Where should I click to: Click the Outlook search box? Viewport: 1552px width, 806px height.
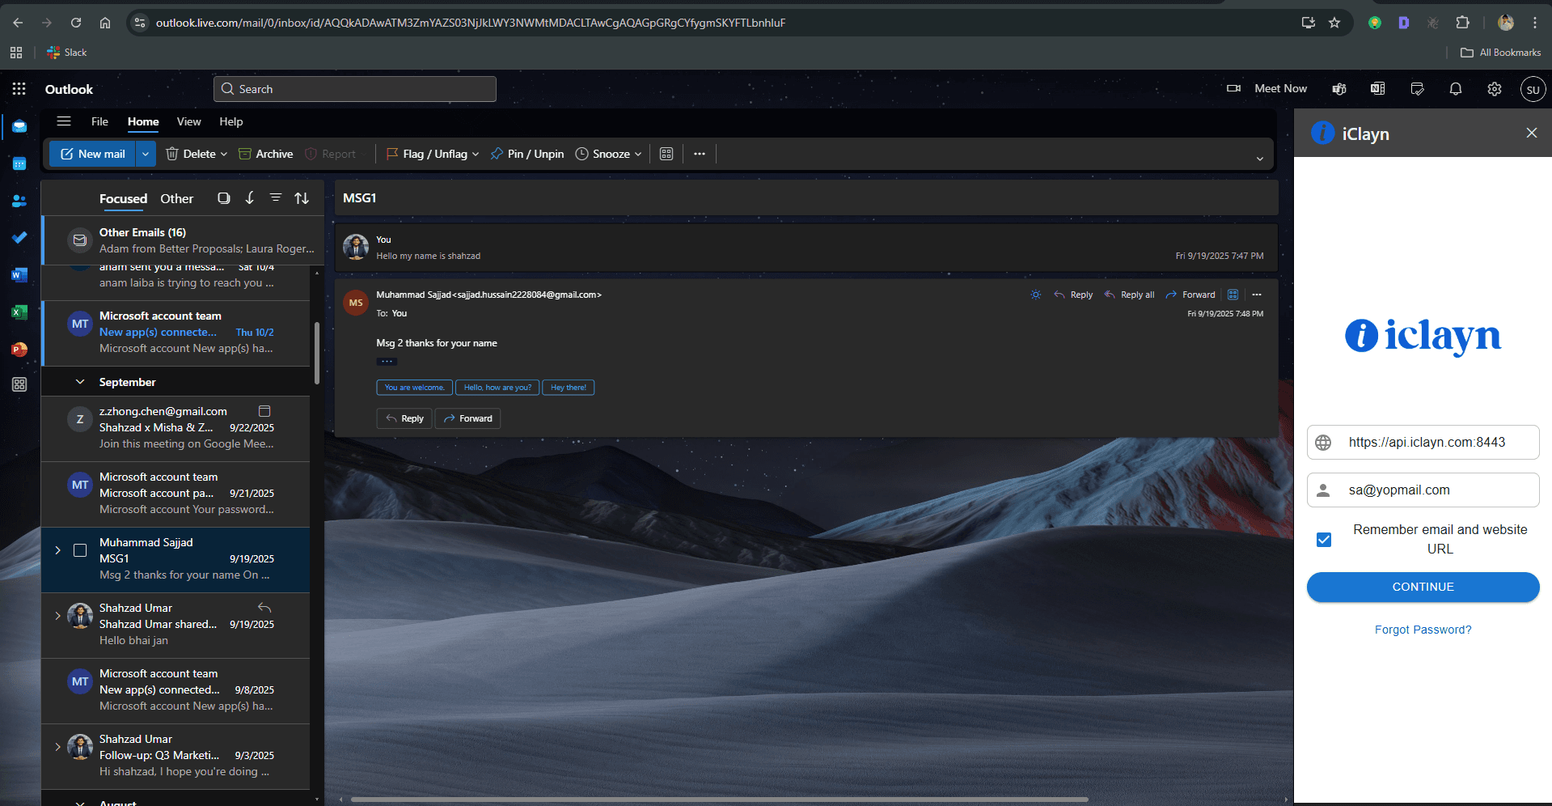[x=355, y=89]
